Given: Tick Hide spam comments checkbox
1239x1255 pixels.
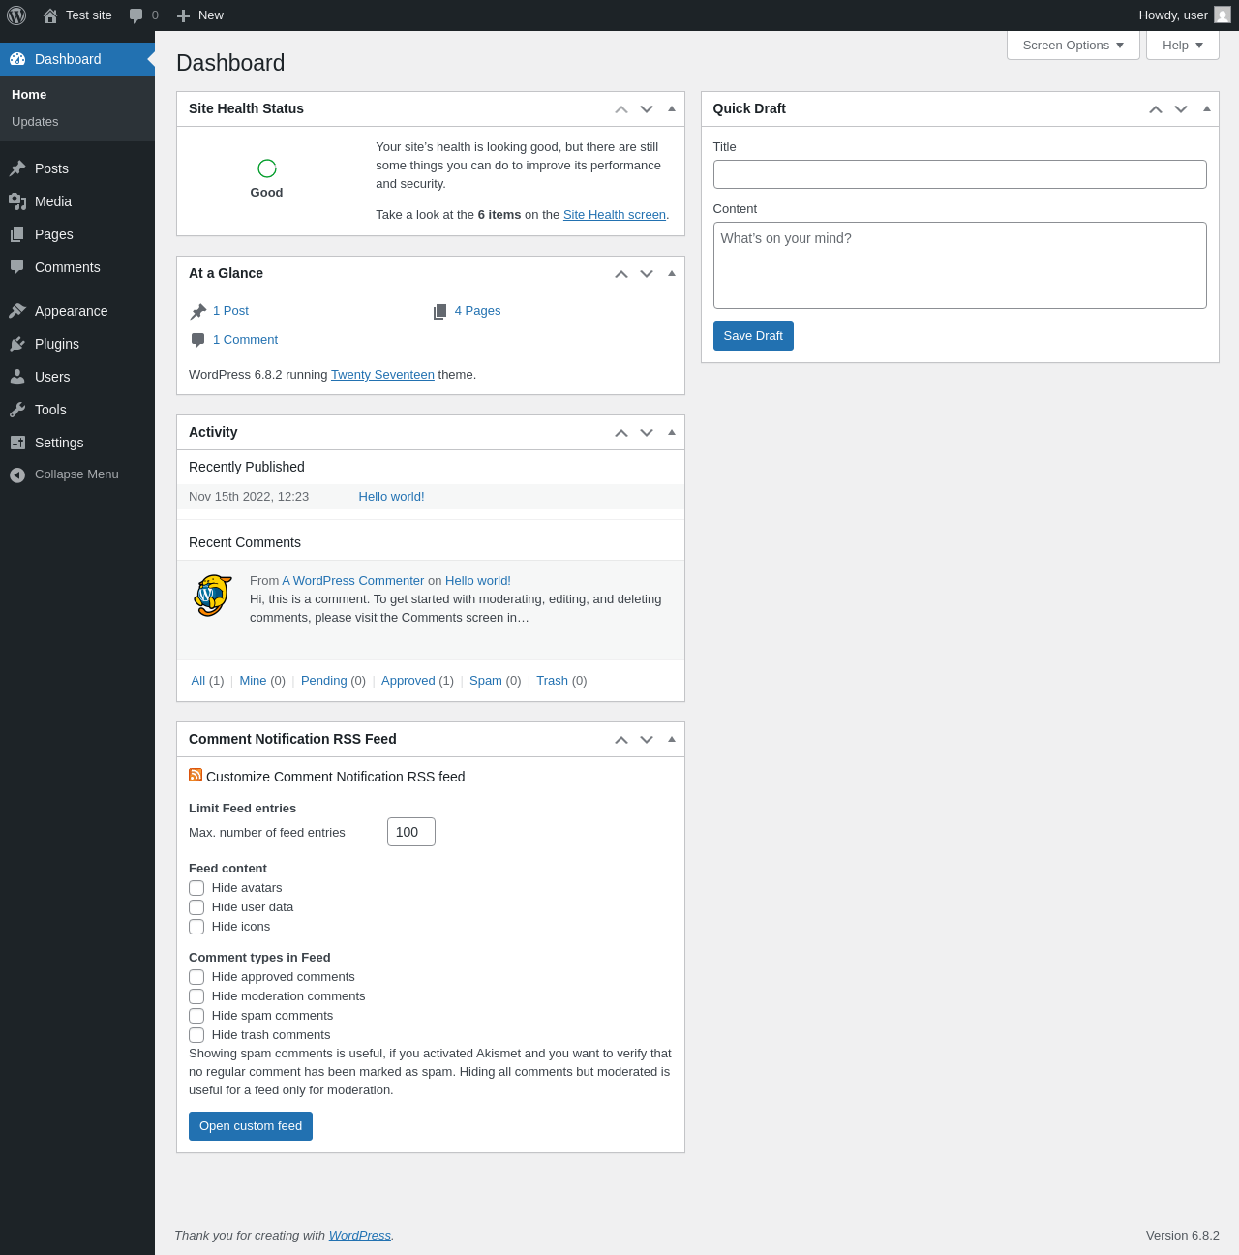Looking at the screenshot, I should click(196, 1016).
